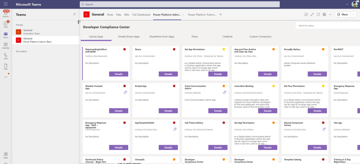Click tag icon on Weather Forecast App card
This screenshot has width=360, height=164.
click(126, 92)
